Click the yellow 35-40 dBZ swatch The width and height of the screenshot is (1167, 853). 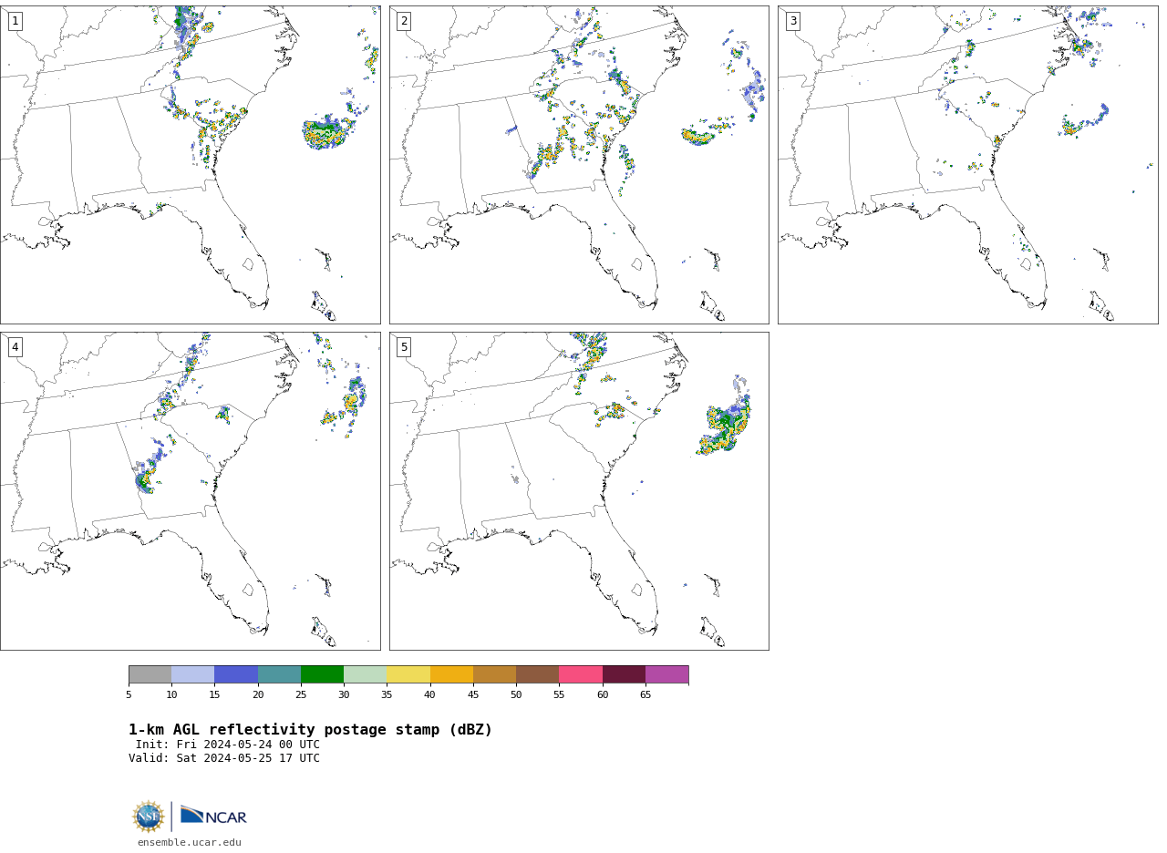408,674
